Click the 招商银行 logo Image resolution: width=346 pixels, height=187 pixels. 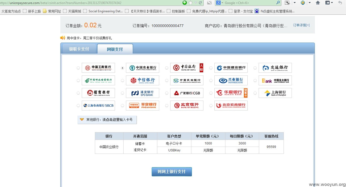98,93
